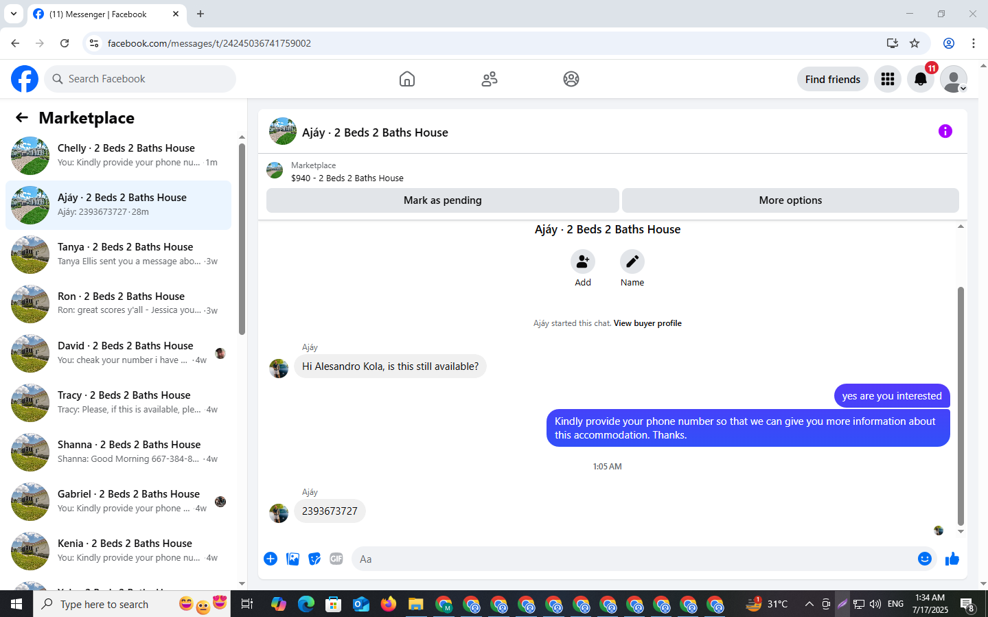Click the $940 listing title in header
Screen dimensions: 988x617
point(347,178)
